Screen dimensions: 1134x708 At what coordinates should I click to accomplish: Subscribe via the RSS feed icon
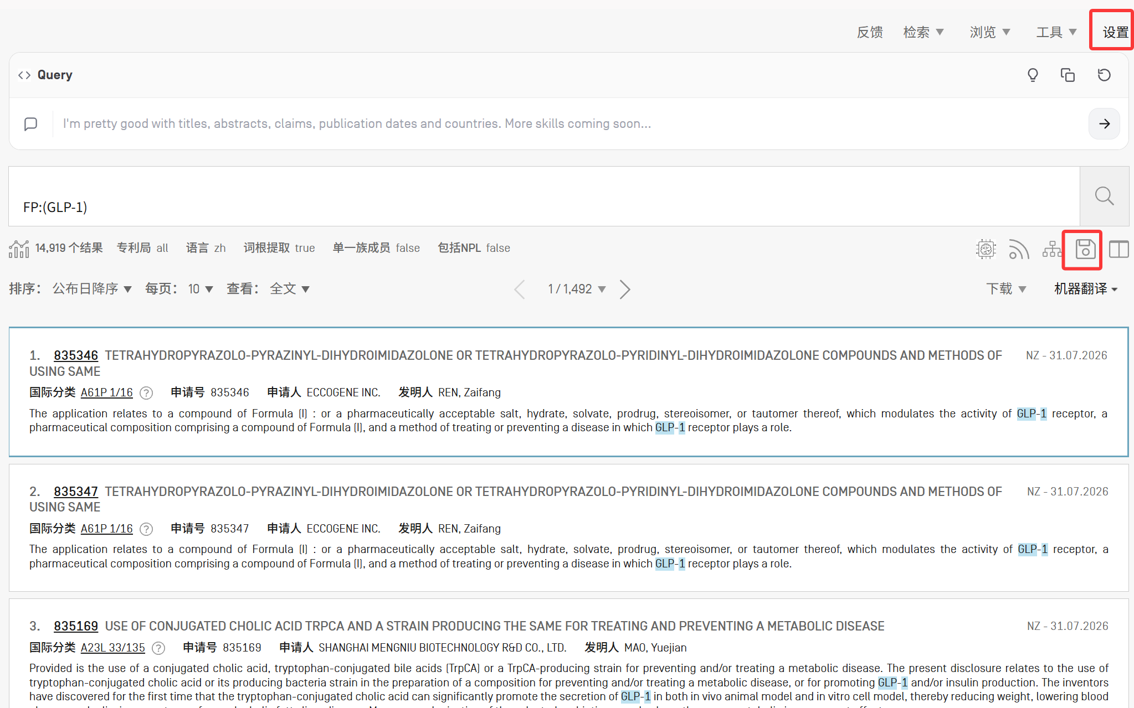(x=1019, y=249)
